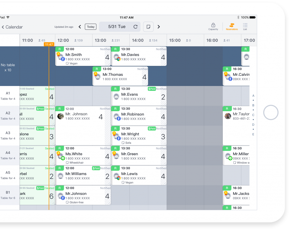Click the orange 11:47 time marker
Viewport: 290px width, 230px height.
point(49,44)
